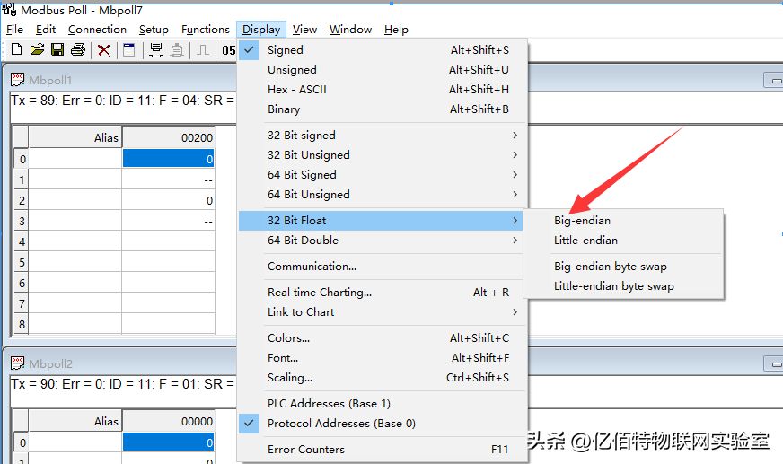783x464 pixels.
Task: Click the window setup toolbar icon
Action: [x=128, y=50]
